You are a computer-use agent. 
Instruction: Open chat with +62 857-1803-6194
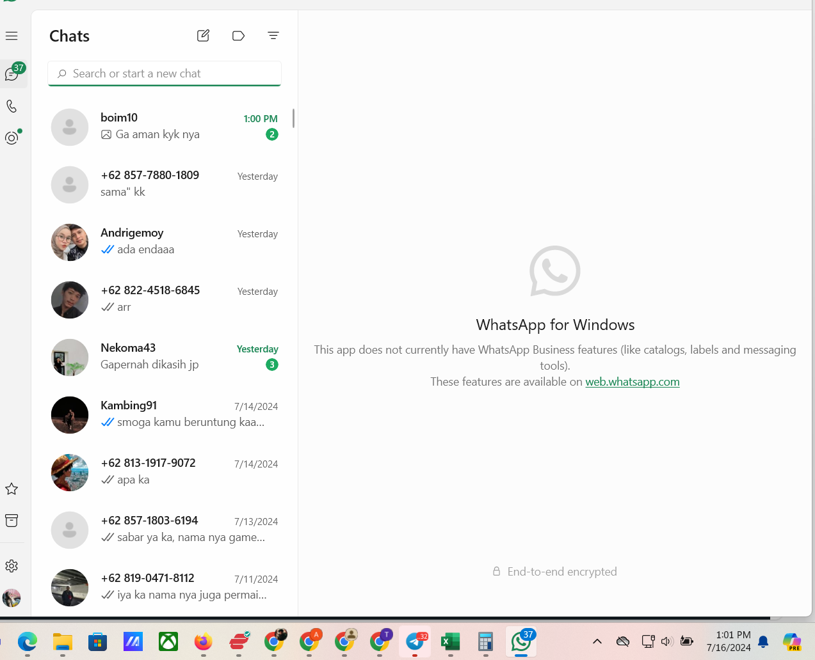pyautogui.click(x=165, y=530)
